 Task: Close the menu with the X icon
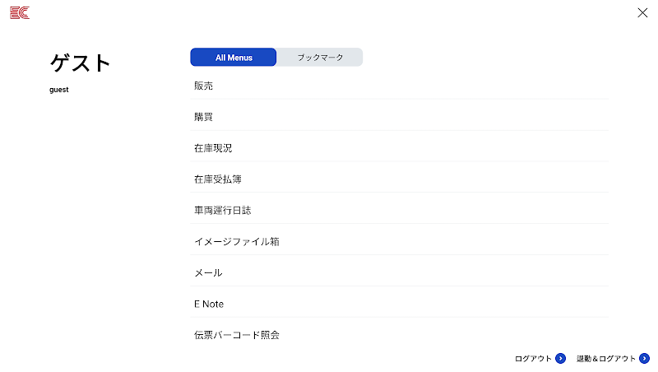642,12
